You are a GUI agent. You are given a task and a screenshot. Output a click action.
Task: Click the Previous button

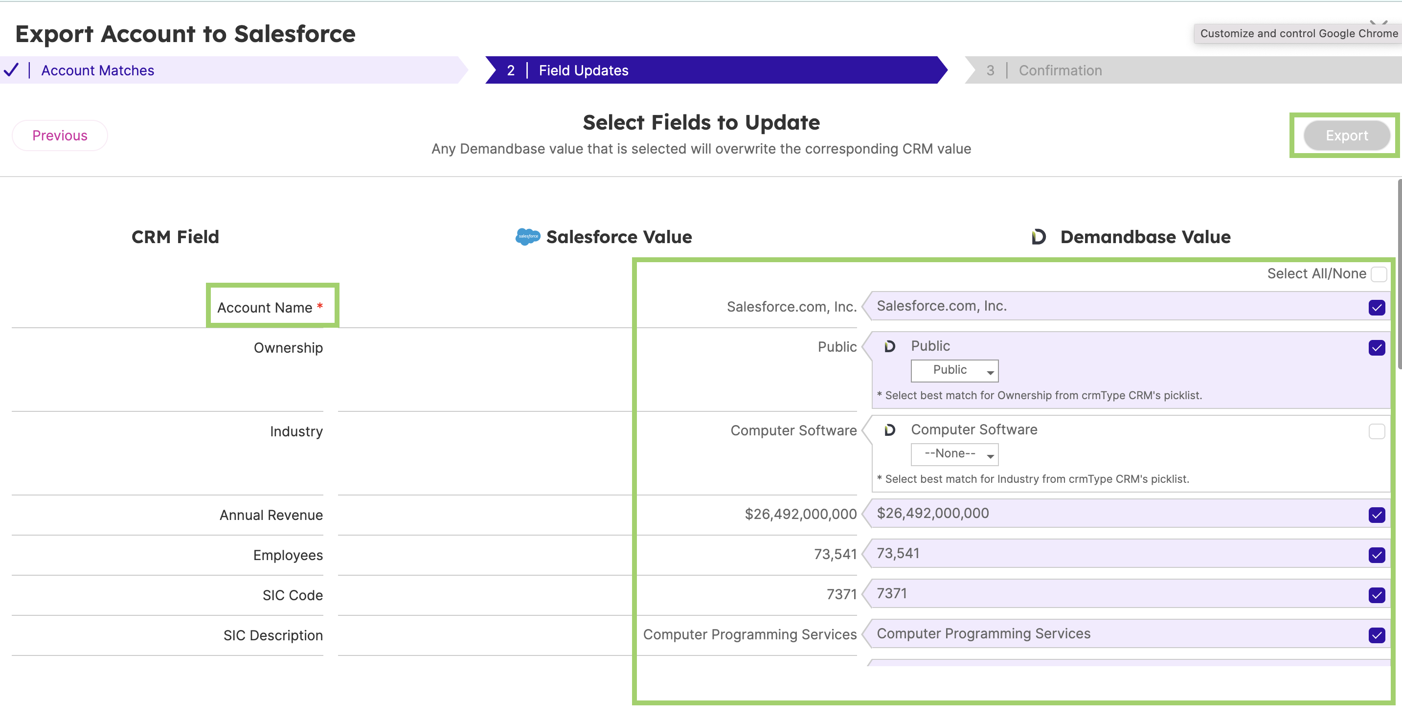click(60, 135)
